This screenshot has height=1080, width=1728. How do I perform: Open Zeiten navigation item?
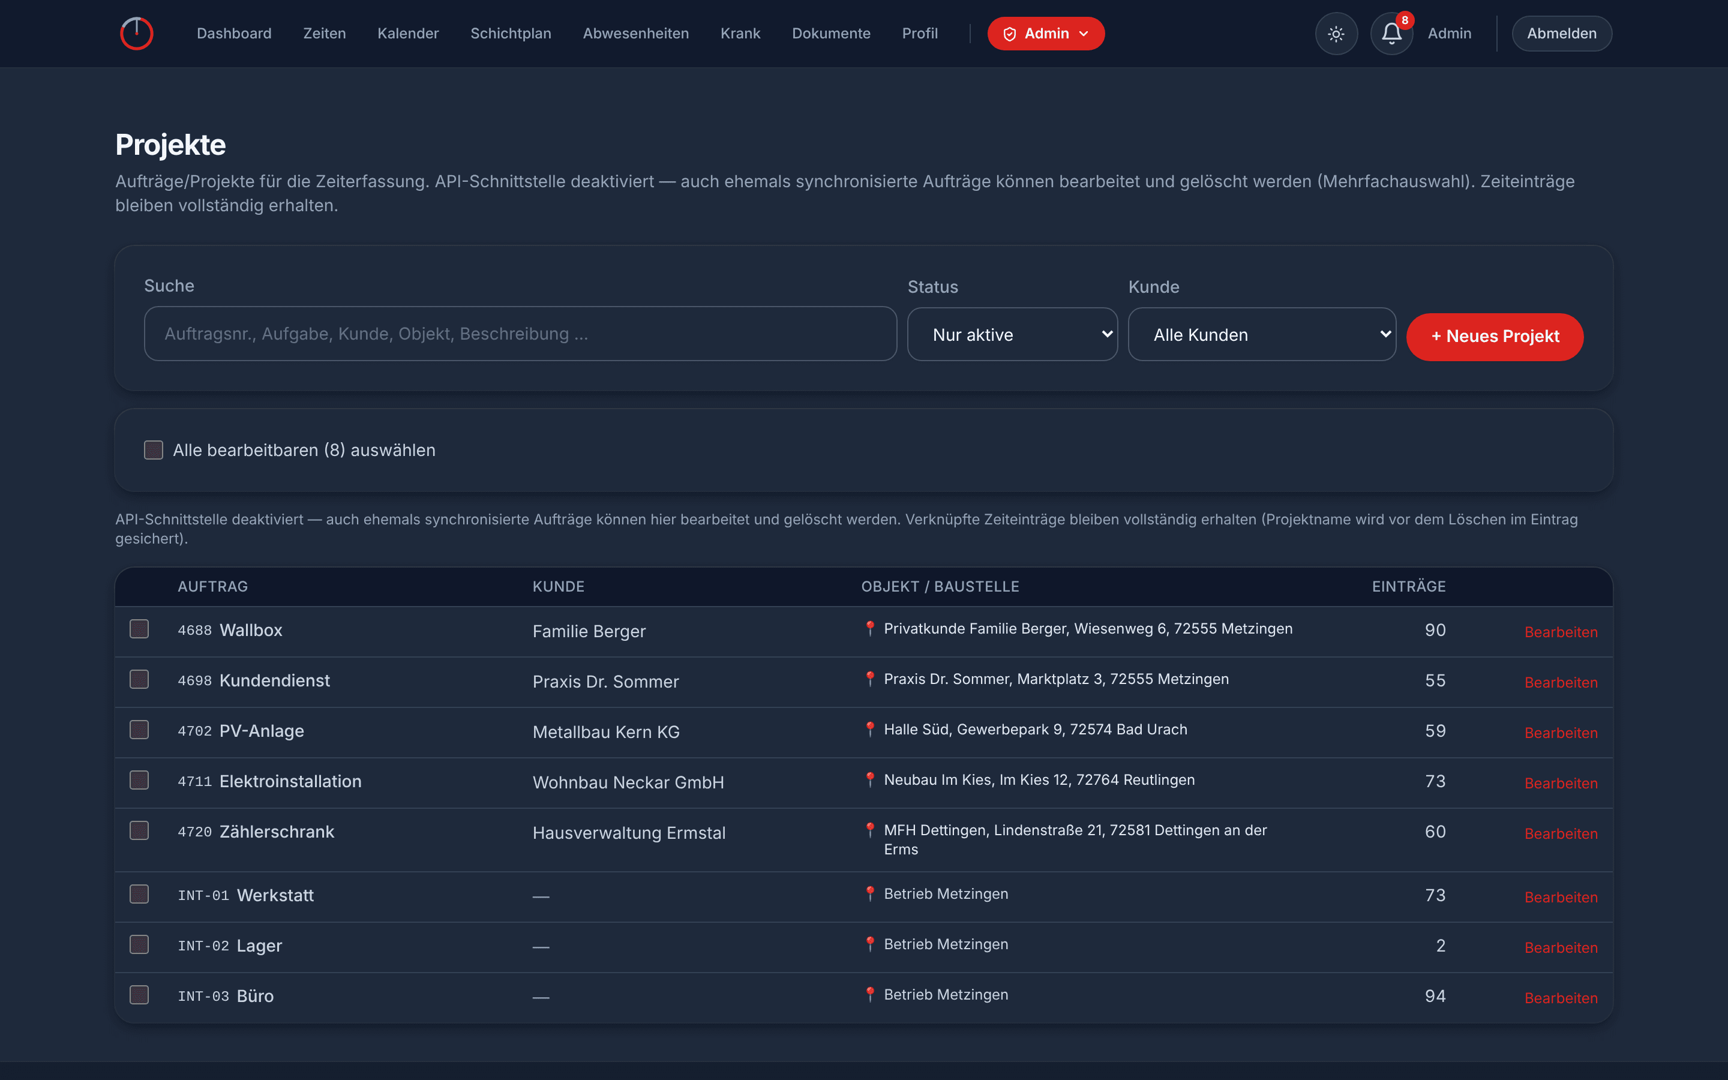point(324,34)
